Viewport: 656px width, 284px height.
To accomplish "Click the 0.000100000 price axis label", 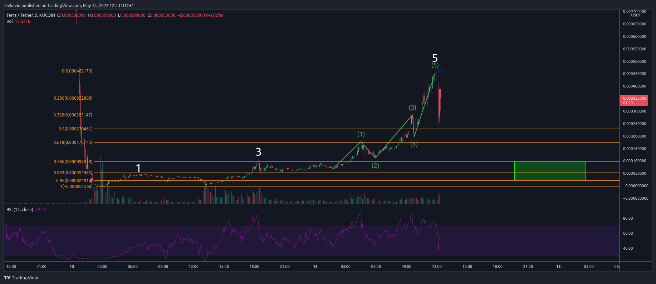I will click(x=635, y=161).
